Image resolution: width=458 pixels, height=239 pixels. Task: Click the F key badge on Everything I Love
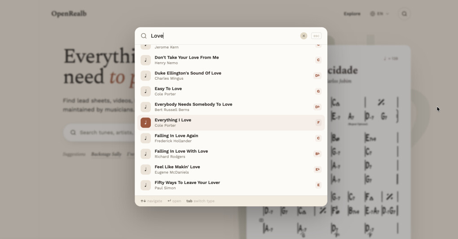pos(318,123)
